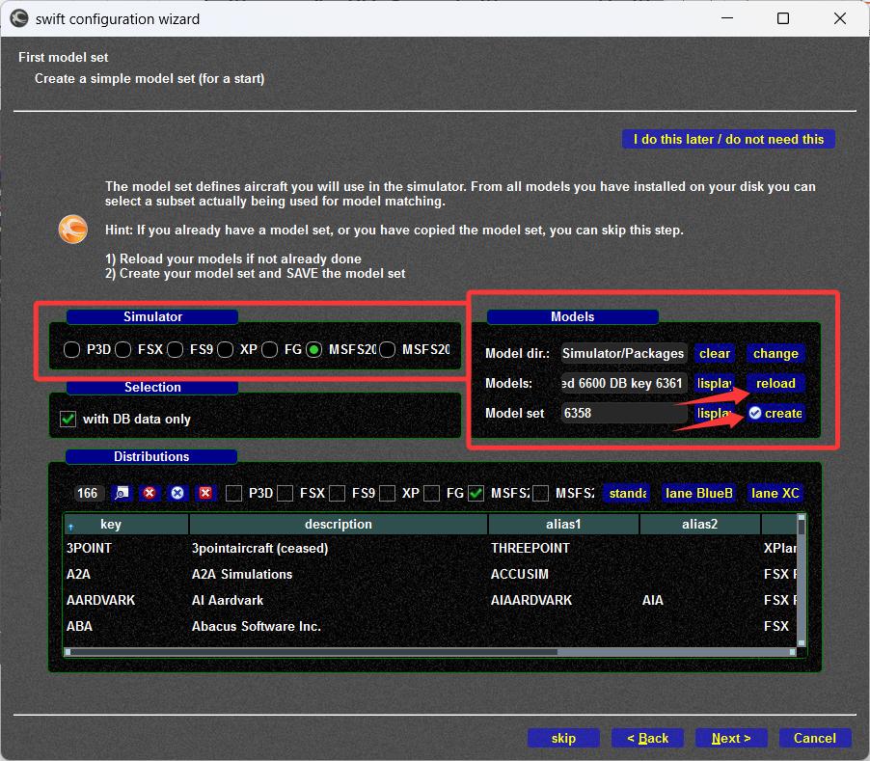
Task: Go back with the '< Back' button
Action: coord(647,738)
